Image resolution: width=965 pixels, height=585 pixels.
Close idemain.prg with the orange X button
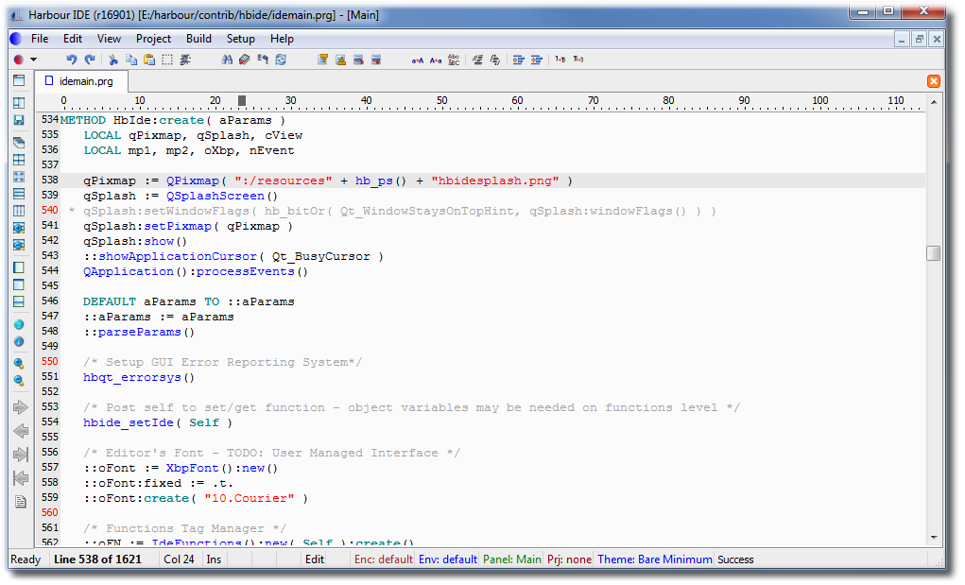(934, 81)
